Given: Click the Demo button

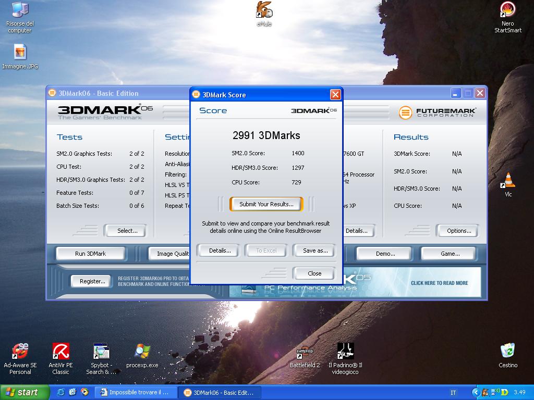Looking at the screenshot, I should click(385, 254).
